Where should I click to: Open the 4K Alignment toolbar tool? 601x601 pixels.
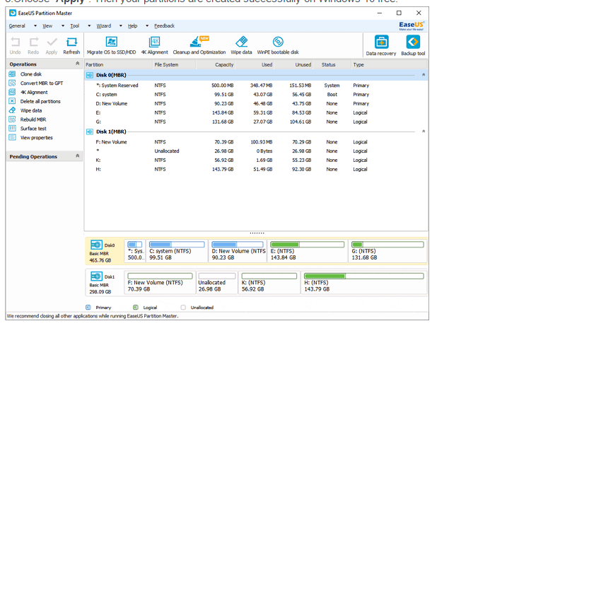tap(154, 46)
